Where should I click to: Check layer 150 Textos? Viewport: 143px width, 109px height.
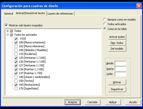click(x=16, y=81)
